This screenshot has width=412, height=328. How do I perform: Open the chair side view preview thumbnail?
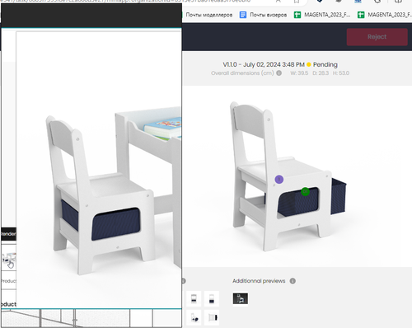[212, 317]
